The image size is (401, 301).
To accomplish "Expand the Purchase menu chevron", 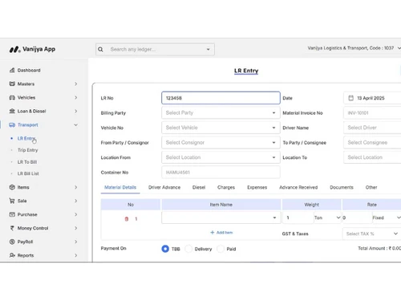I will click(x=76, y=214).
